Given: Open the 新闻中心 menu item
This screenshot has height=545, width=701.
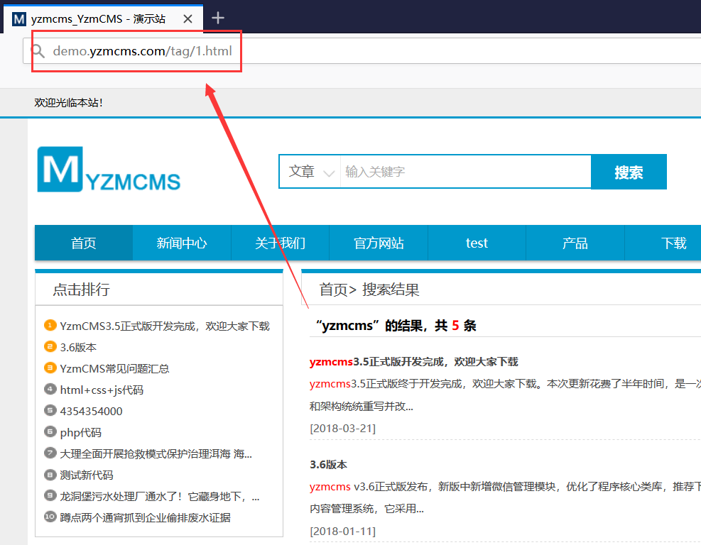Looking at the screenshot, I should [x=182, y=243].
